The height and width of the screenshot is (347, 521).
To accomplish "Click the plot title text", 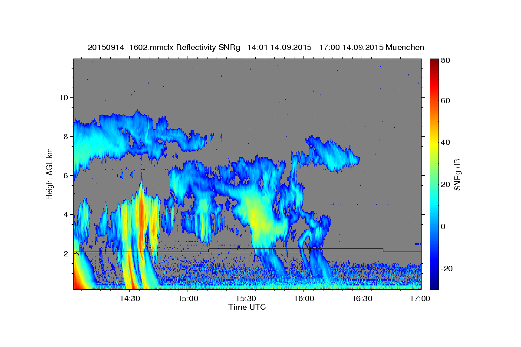I will pos(256,47).
